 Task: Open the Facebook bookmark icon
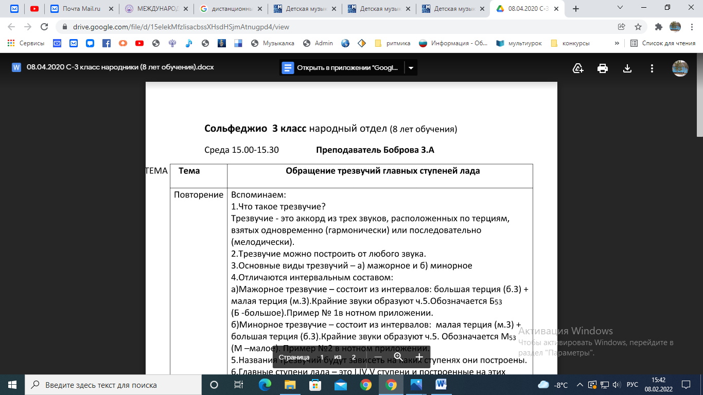[x=107, y=43]
